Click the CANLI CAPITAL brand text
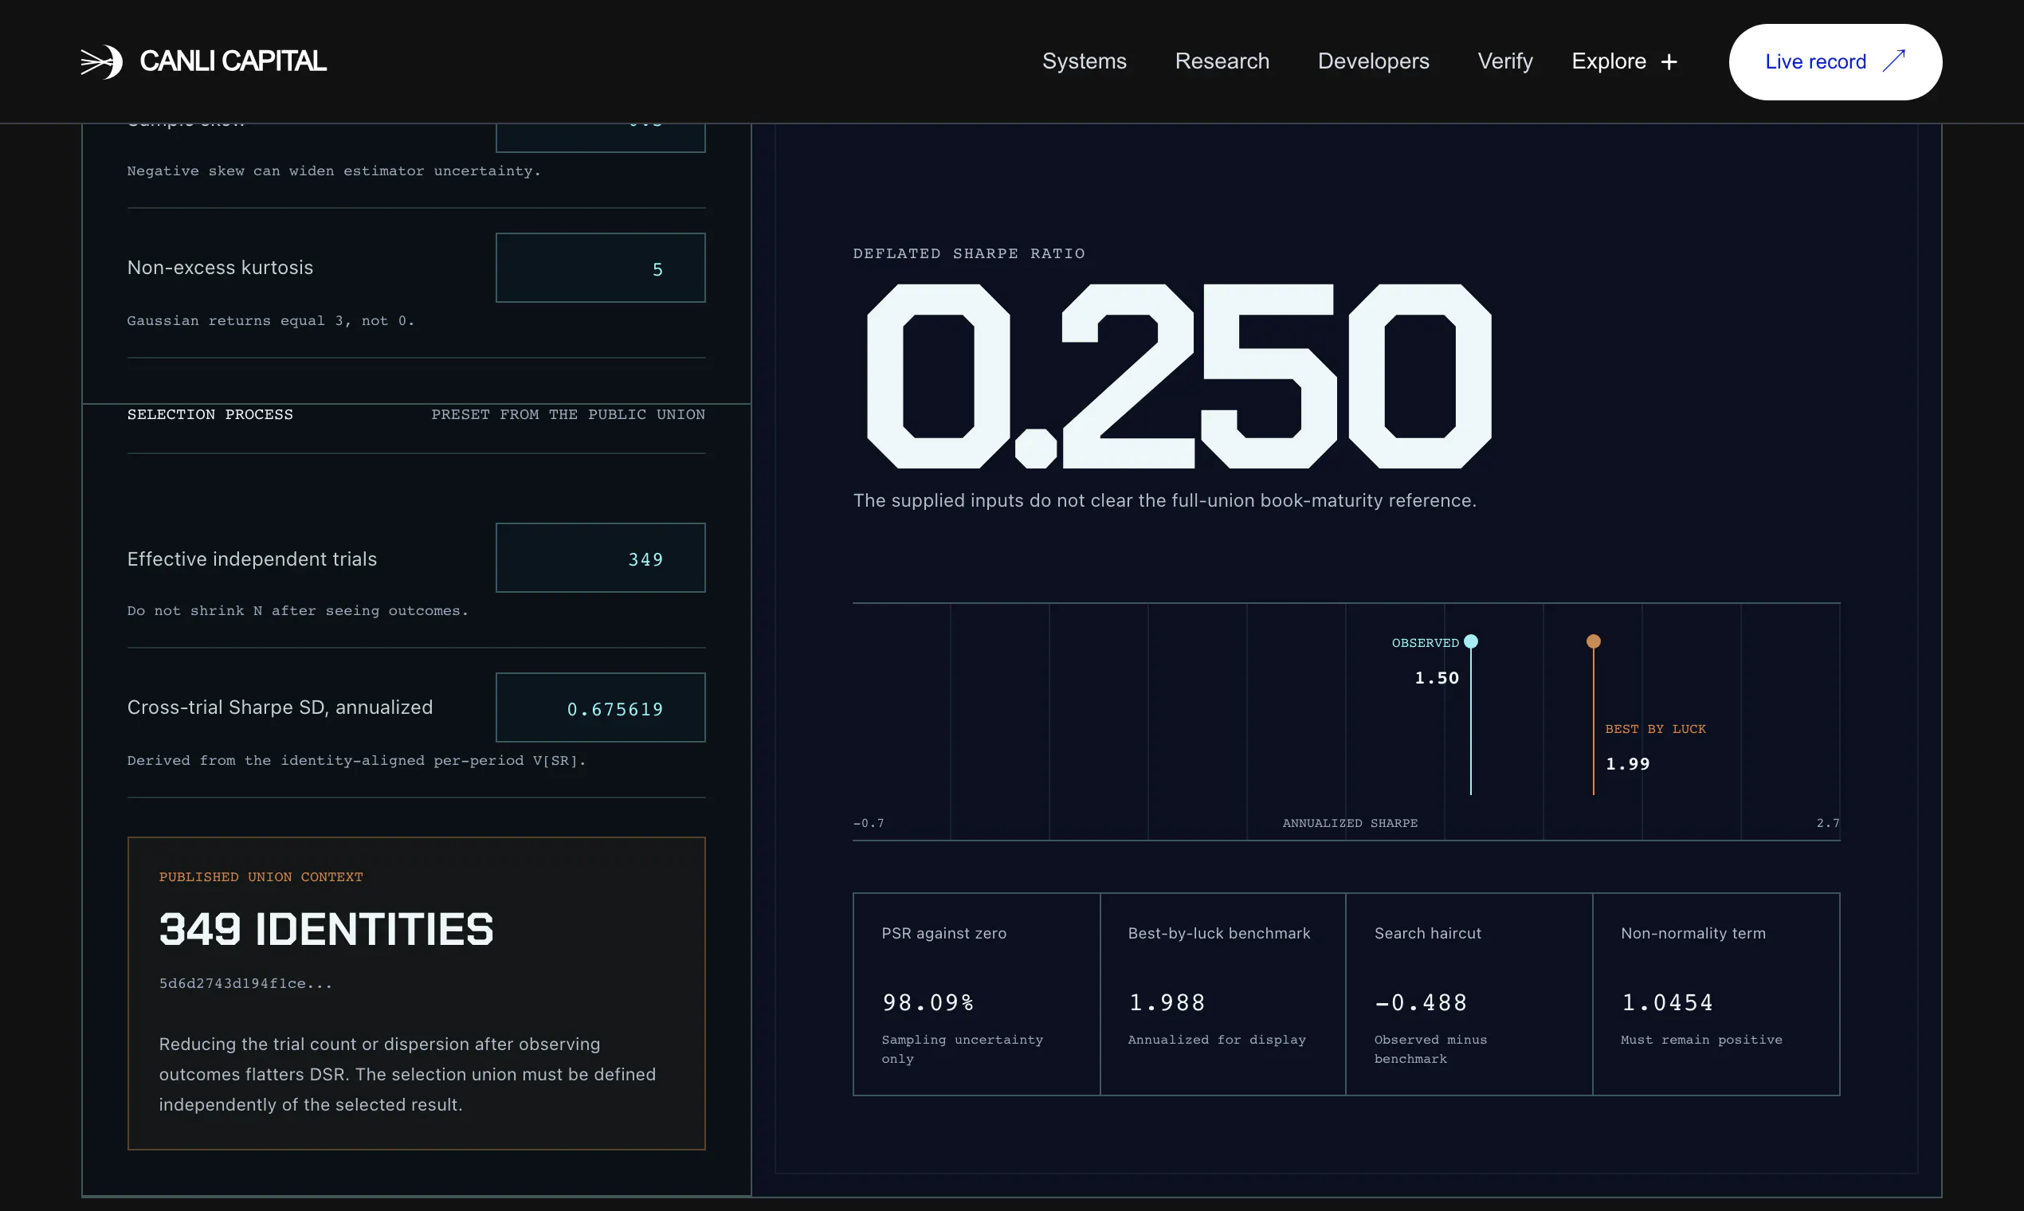2024x1211 pixels. click(233, 61)
